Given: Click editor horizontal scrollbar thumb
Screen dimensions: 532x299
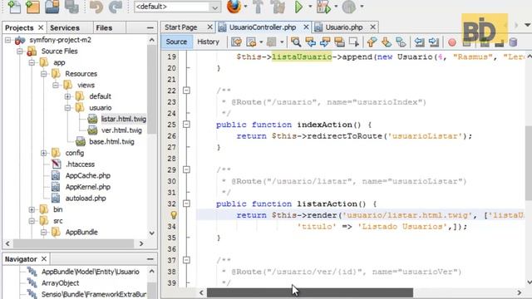Looking at the screenshot, I should [310, 292].
